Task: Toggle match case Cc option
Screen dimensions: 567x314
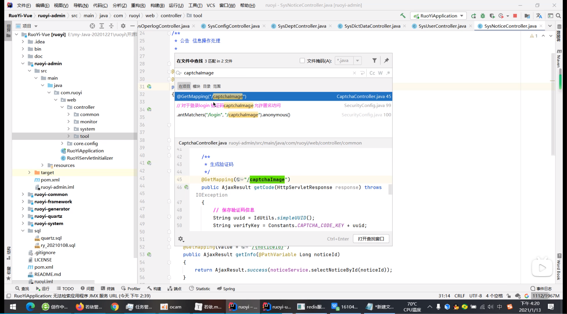Action: (372, 73)
